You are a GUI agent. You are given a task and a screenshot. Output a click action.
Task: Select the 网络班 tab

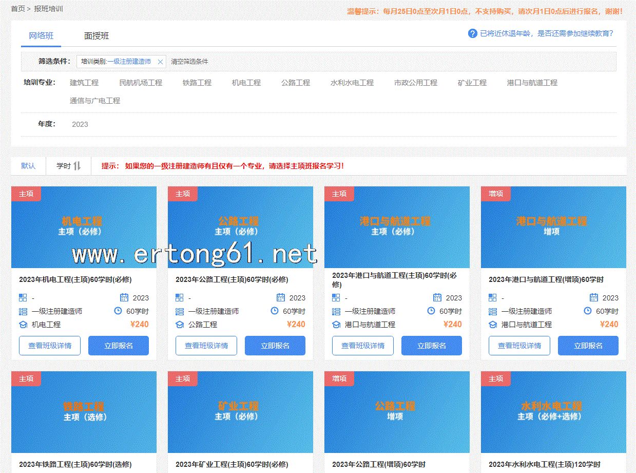[x=41, y=36]
